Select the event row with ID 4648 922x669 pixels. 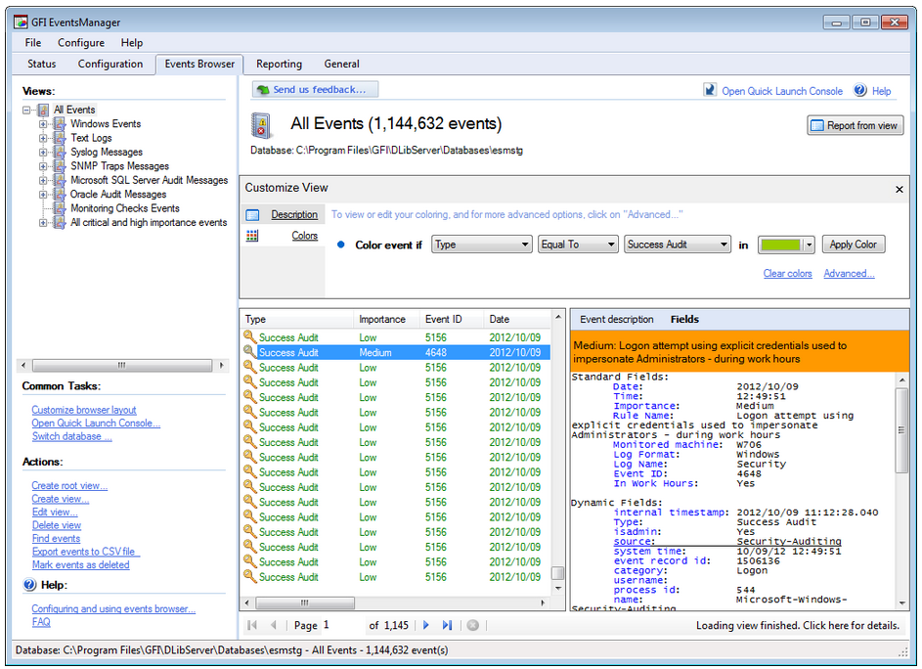[x=396, y=352]
